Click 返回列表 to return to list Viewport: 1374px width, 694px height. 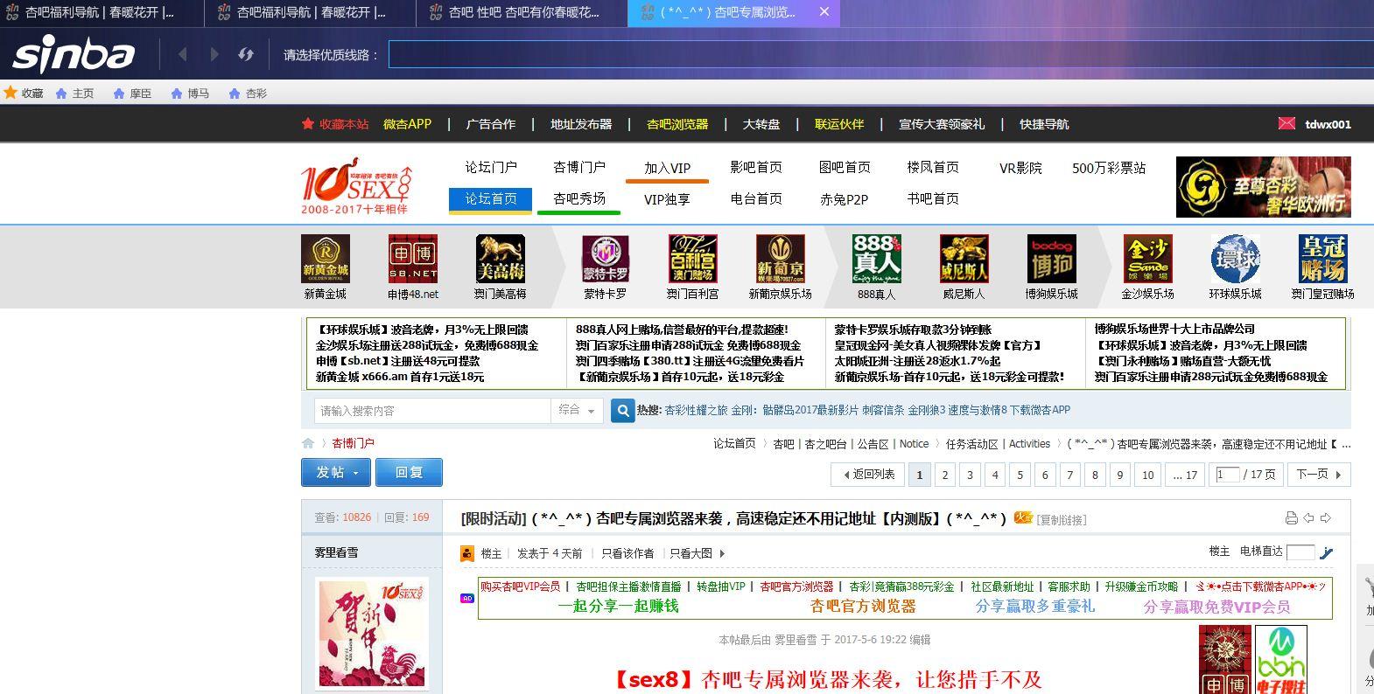[868, 475]
